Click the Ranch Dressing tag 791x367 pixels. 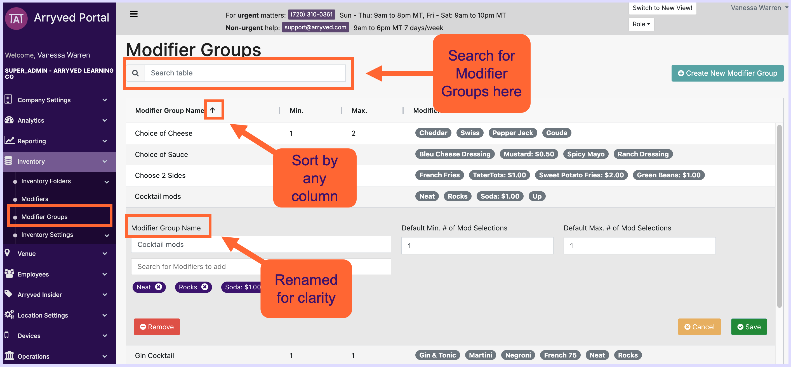point(643,154)
